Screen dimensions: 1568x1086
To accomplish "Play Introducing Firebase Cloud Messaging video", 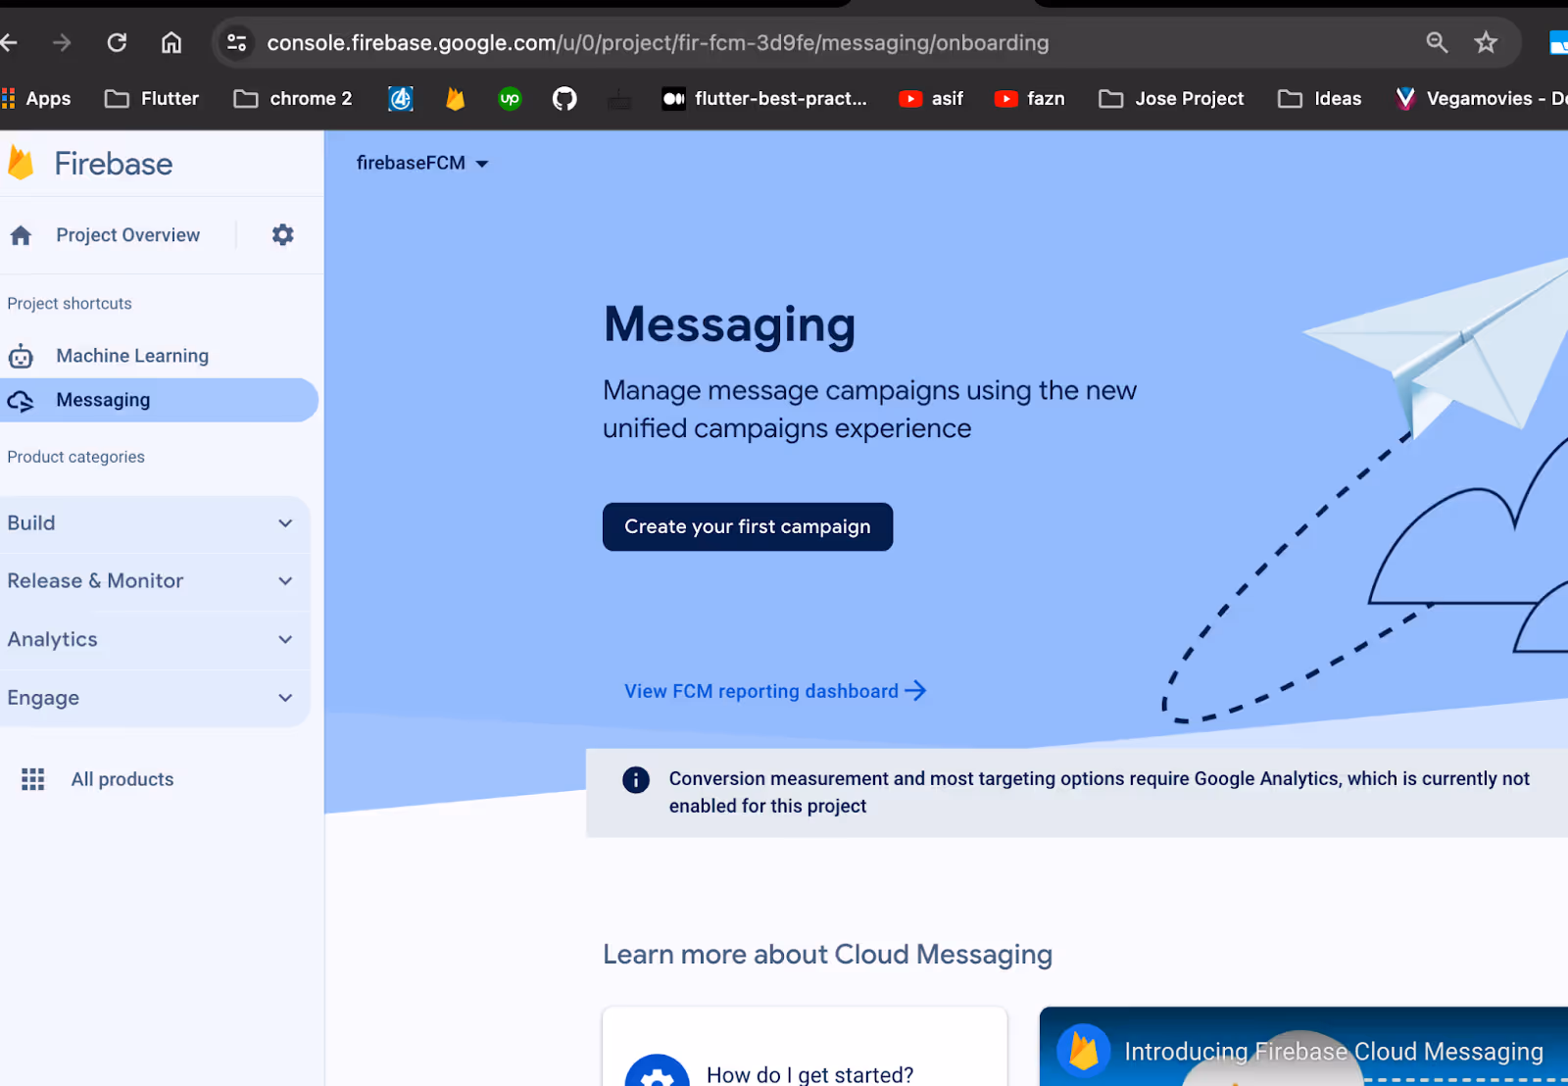I will pos(1303,1047).
